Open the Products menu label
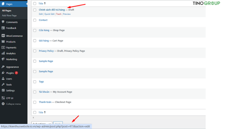This screenshot has height=129, width=226. tap(11, 42)
